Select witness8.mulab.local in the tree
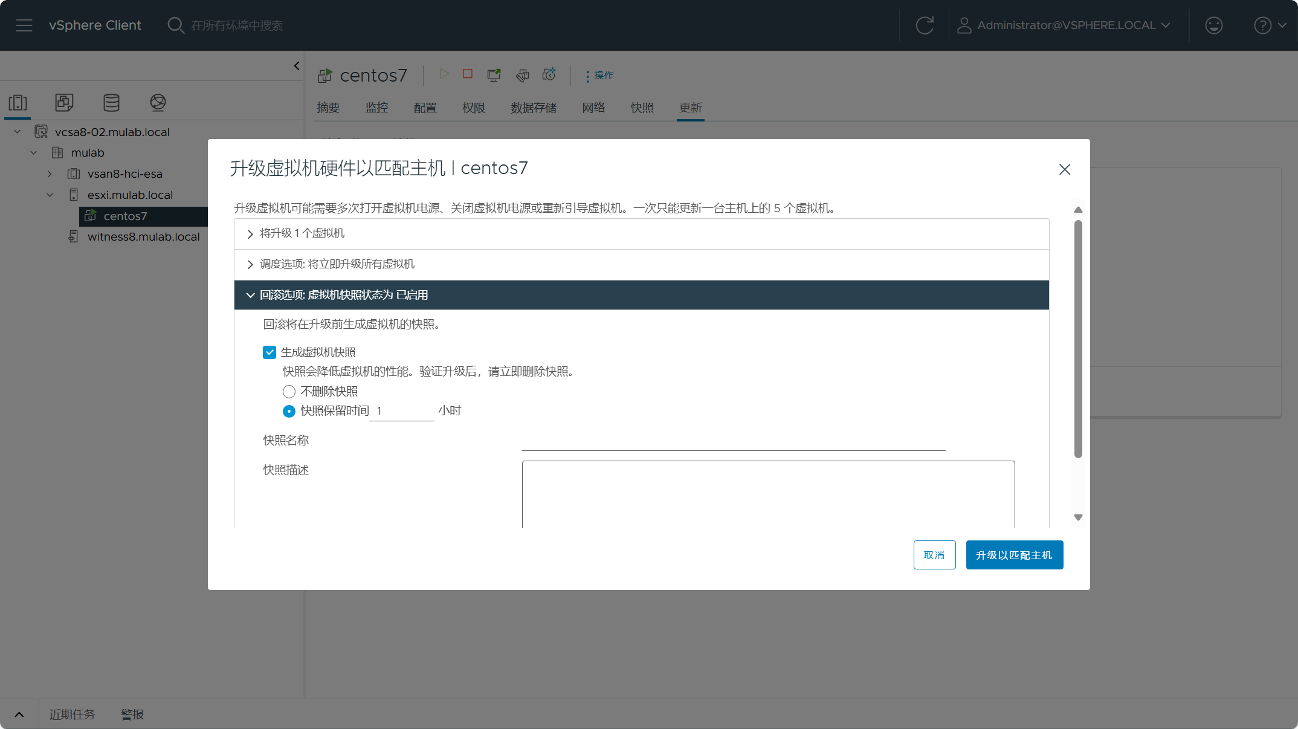The height and width of the screenshot is (729, 1298). pos(143,236)
